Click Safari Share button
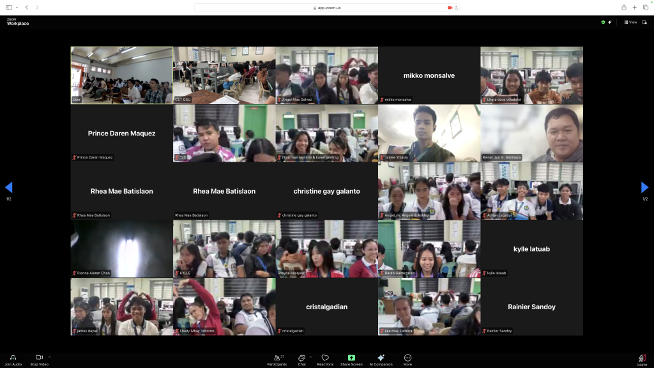This screenshot has height=368, width=654. click(624, 8)
